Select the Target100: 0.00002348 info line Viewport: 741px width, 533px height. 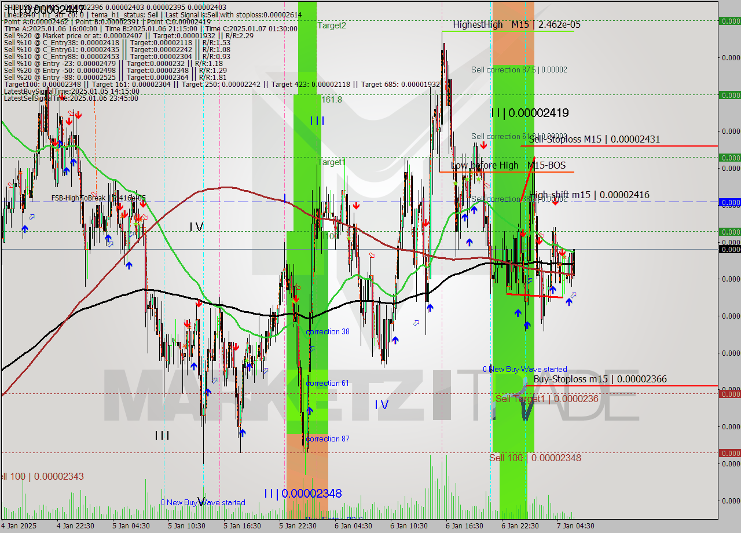click(x=222, y=85)
